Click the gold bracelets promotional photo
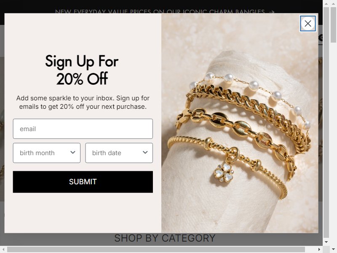The height and width of the screenshot is (253, 337). point(240,123)
